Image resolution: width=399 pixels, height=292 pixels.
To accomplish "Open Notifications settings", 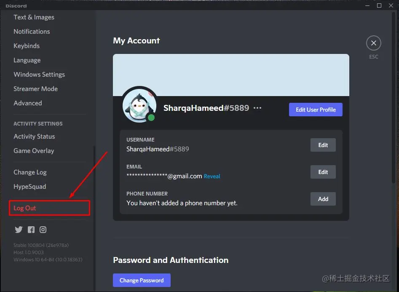I will click(x=32, y=32).
